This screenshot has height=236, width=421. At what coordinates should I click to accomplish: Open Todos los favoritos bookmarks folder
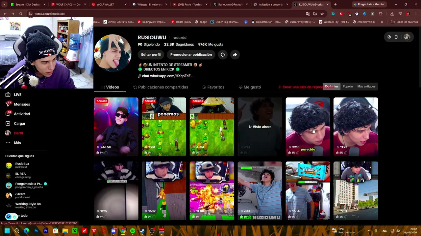[x=404, y=22]
